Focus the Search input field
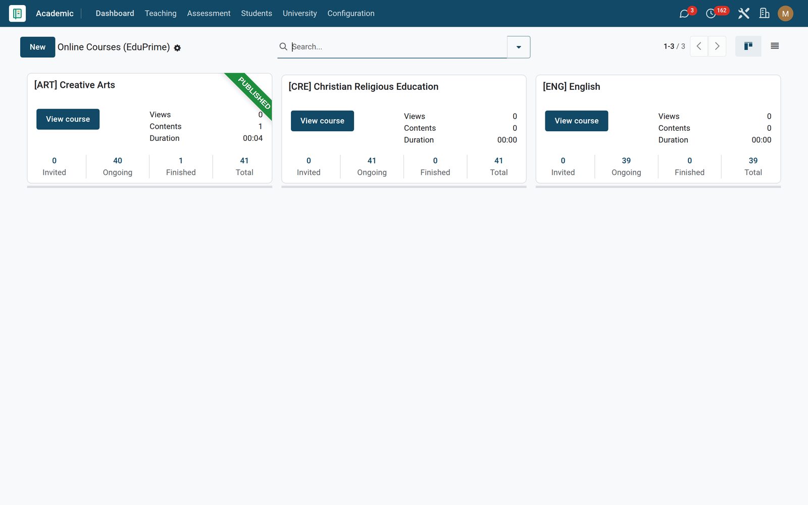This screenshot has height=505, width=808. pyautogui.click(x=398, y=46)
